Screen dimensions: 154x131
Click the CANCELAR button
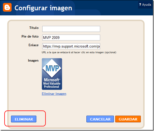[100, 119]
